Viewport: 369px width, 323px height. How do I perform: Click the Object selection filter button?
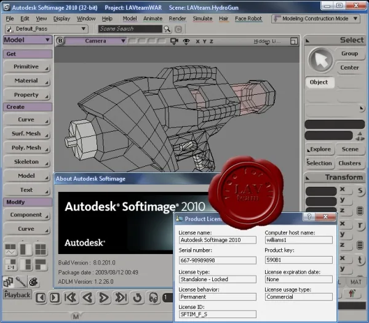tap(319, 82)
